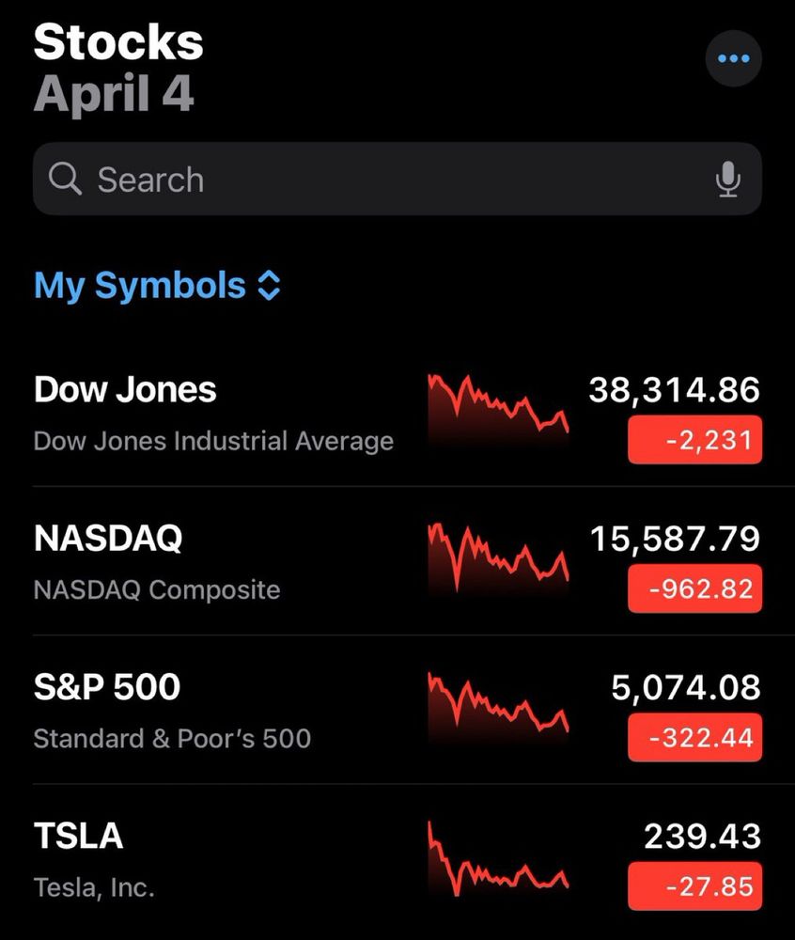795x940 pixels.
Task: Tap the magnifying glass search icon
Action: (x=65, y=178)
